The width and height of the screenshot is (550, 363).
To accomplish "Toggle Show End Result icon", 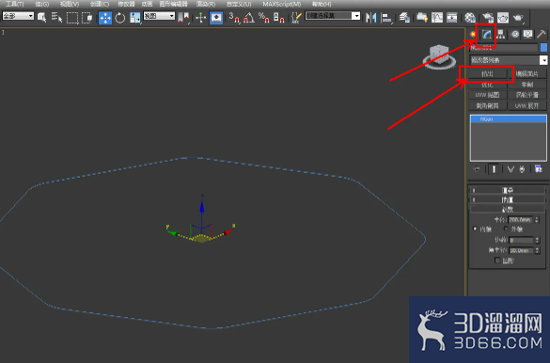I will (494, 169).
